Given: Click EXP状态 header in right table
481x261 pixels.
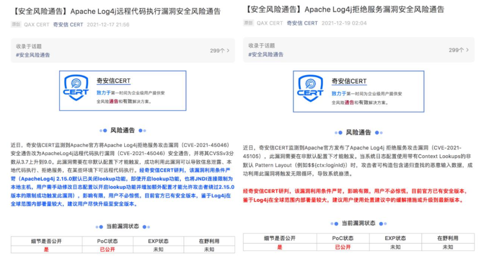Looking at the screenshot, I should coord(395,238).
